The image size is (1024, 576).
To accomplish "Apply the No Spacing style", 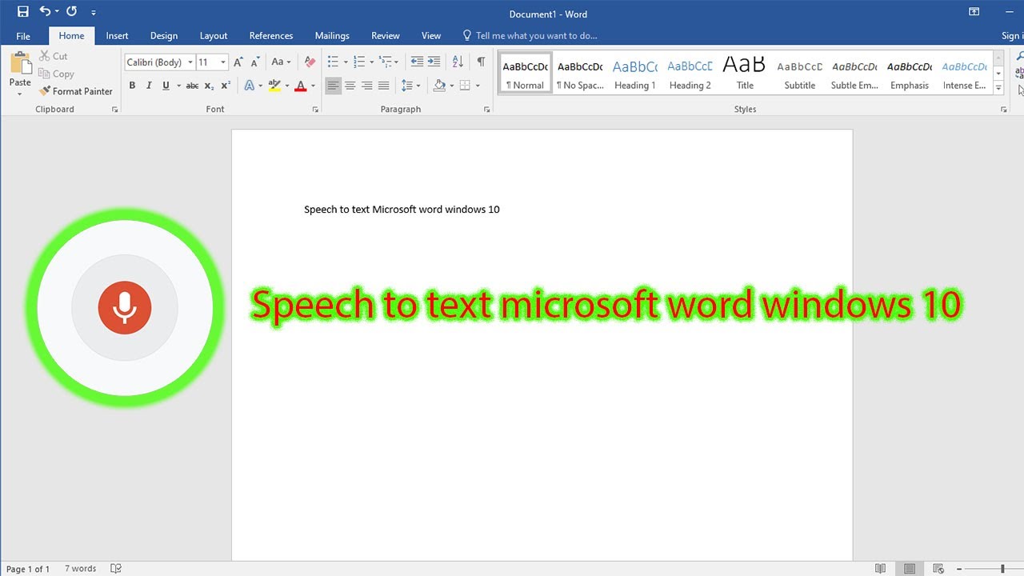I will tap(580, 74).
